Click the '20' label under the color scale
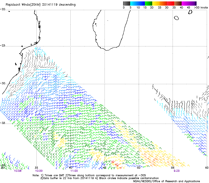Screen dimensions: 209x183 152,8
